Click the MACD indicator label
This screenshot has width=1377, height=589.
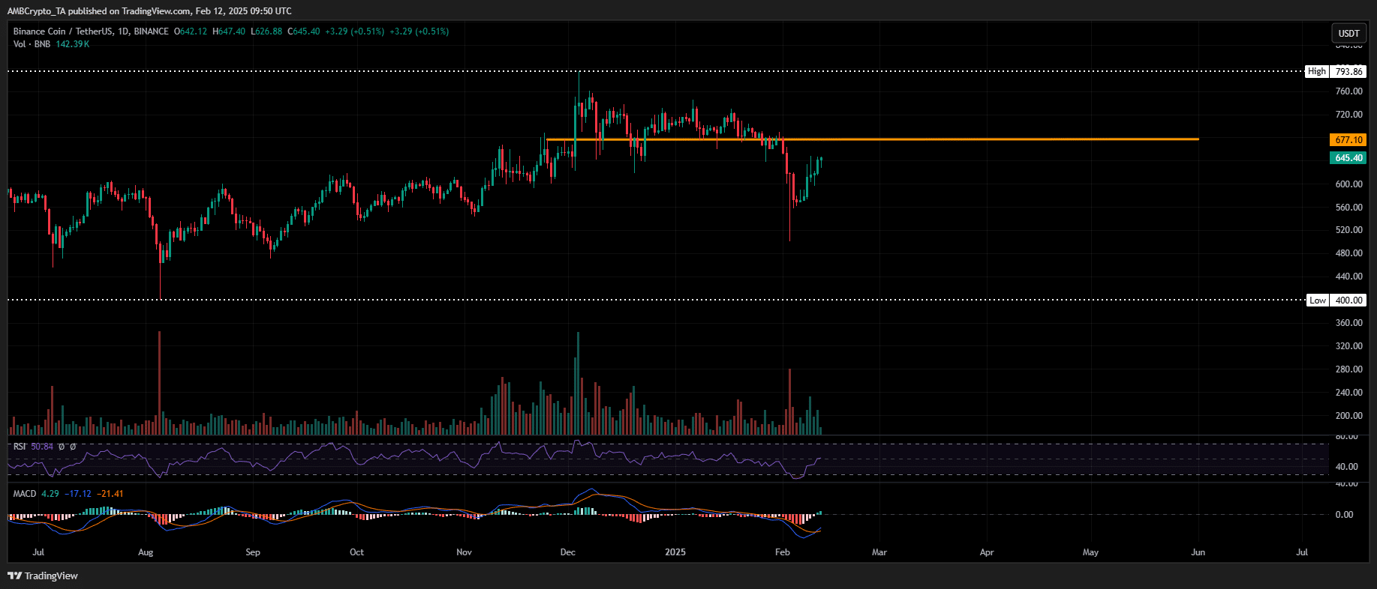[x=25, y=494]
